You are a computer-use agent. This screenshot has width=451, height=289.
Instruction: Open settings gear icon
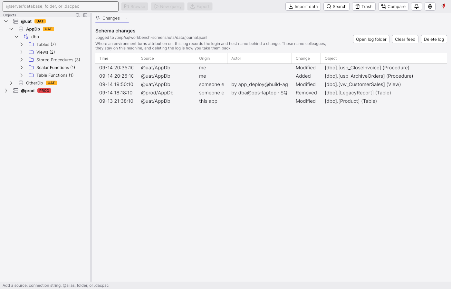pos(430,6)
